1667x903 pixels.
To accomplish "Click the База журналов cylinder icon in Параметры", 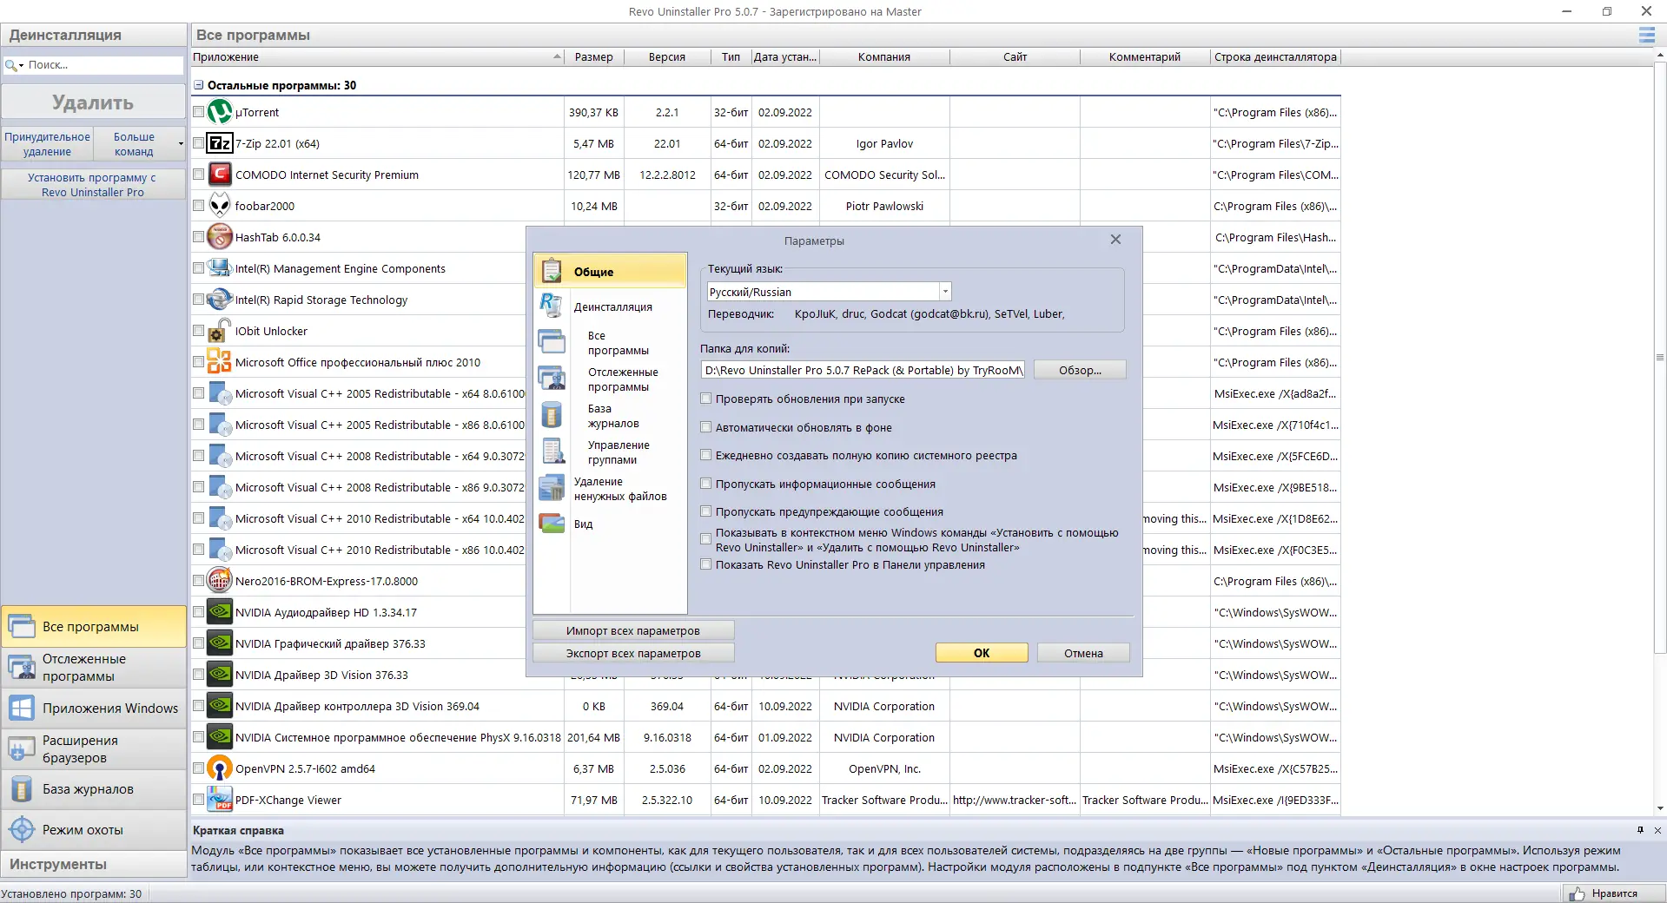I will click(552, 415).
